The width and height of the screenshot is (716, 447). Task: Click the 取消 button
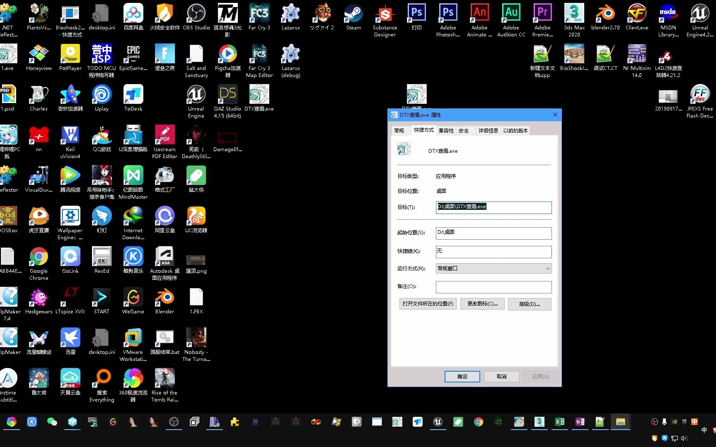click(x=501, y=377)
